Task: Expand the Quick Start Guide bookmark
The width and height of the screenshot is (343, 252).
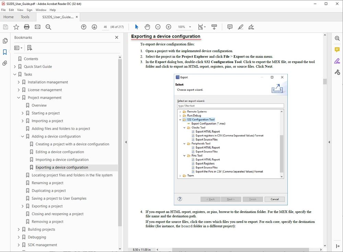Action: 15,67
